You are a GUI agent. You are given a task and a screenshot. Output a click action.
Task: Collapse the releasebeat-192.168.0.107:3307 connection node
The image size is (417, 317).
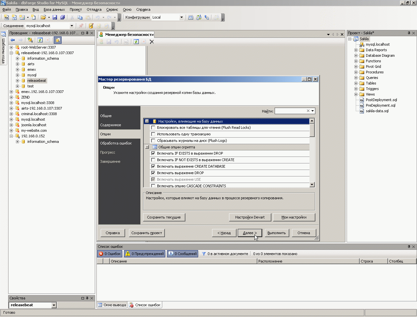pyautogui.click(x=11, y=53)
